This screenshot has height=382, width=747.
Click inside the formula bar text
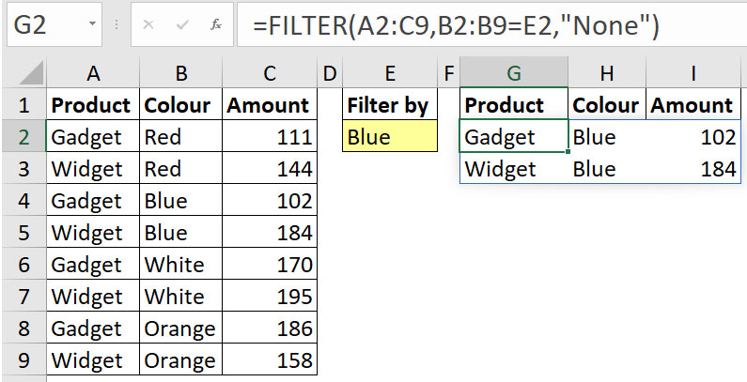pyautogui.click(x=456, y=24)
